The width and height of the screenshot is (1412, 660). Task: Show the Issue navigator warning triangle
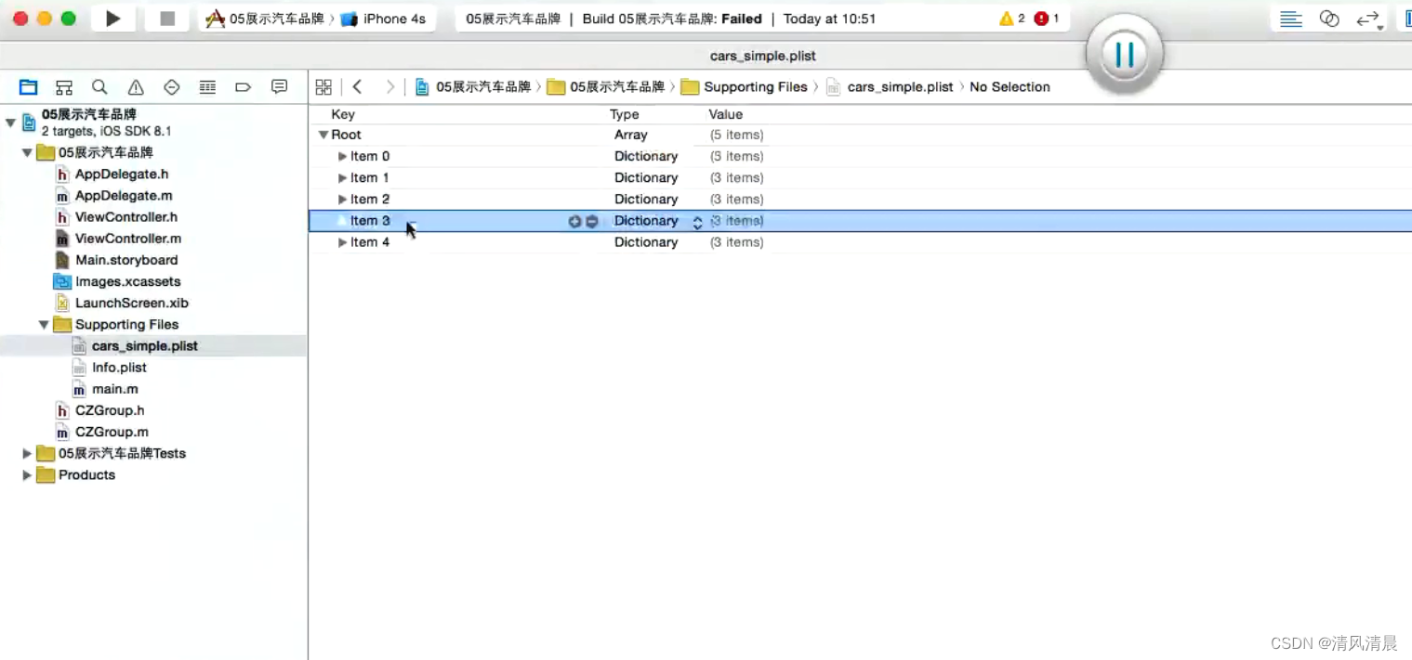(x=136, y=87)
